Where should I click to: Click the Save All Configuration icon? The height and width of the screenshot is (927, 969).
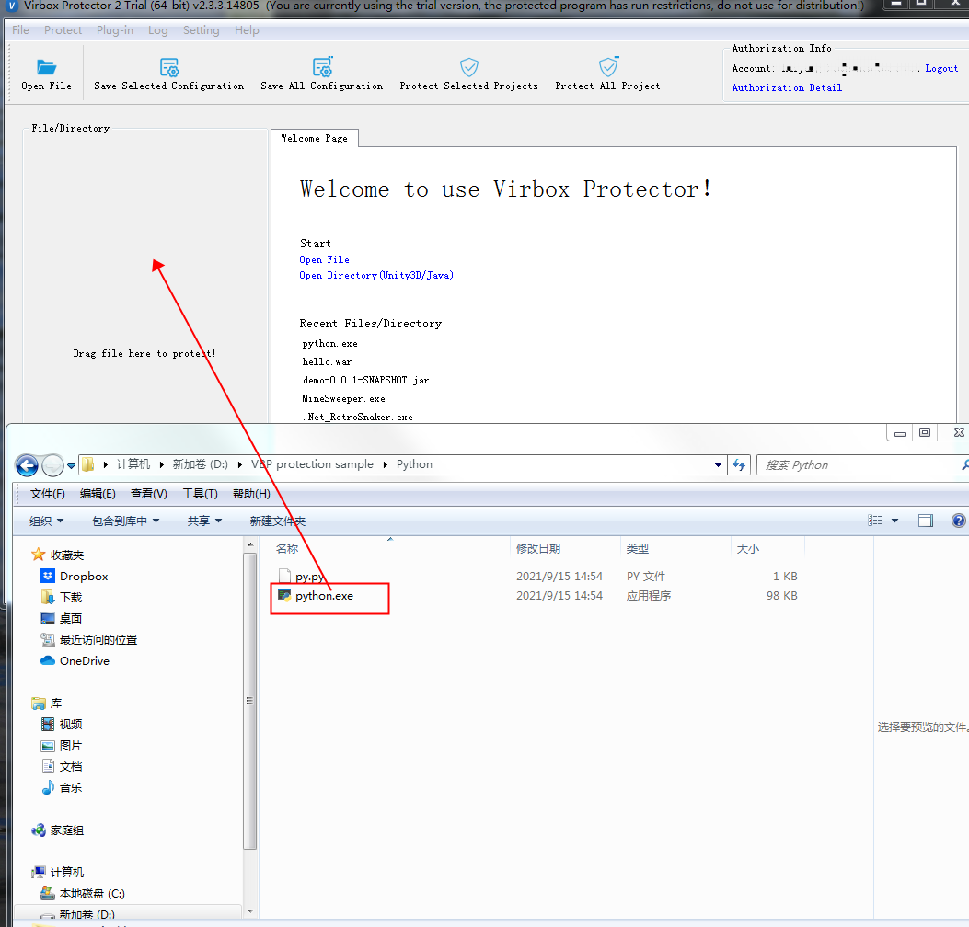(321, 66)
